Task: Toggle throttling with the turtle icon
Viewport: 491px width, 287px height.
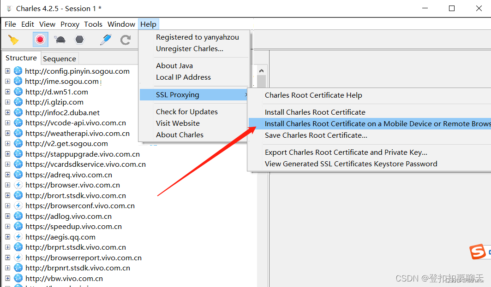Action: [x=60, y=40]
